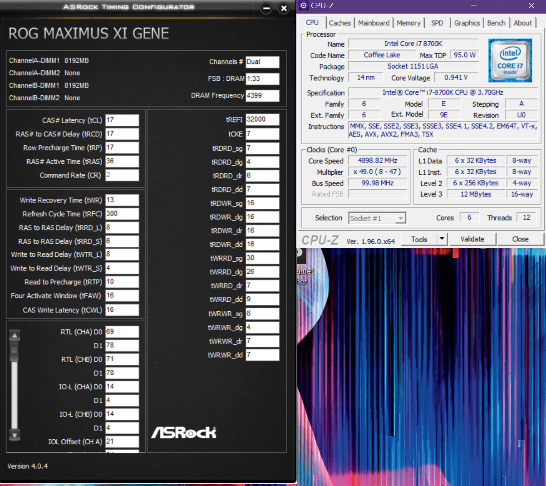
Task: Click the IOL Offset (CH A) field
Action: point(122,442)
